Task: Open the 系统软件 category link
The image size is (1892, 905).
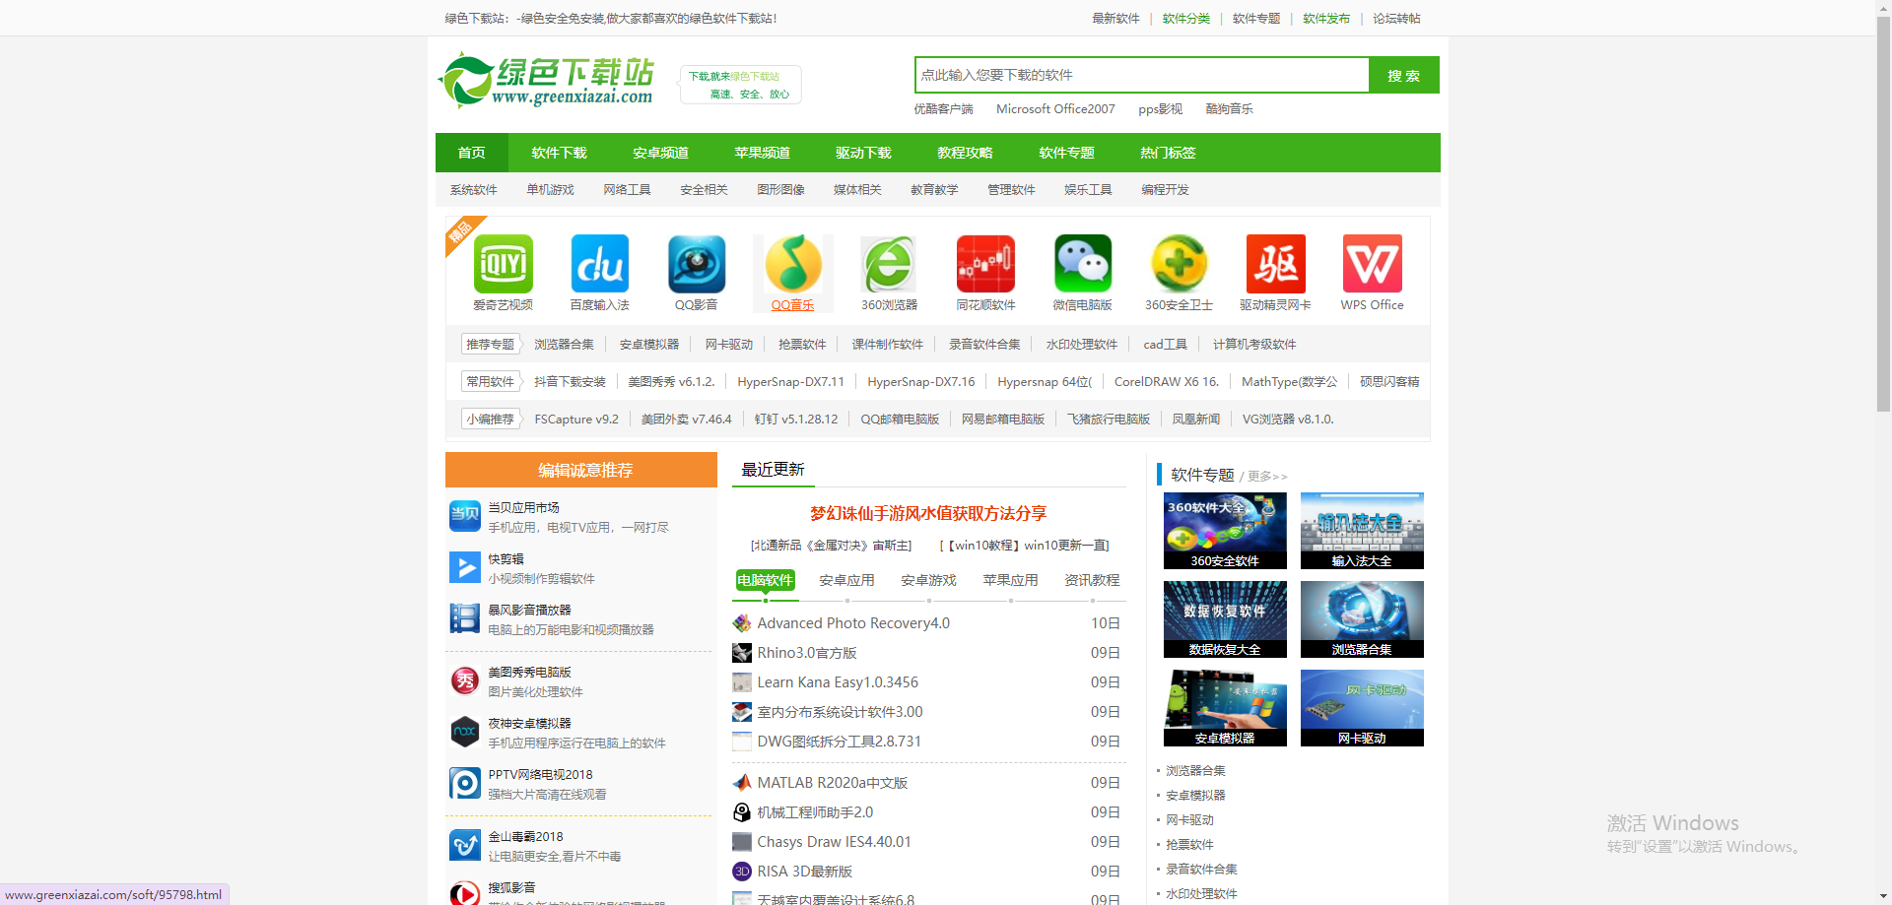Action: pos(474,190)
